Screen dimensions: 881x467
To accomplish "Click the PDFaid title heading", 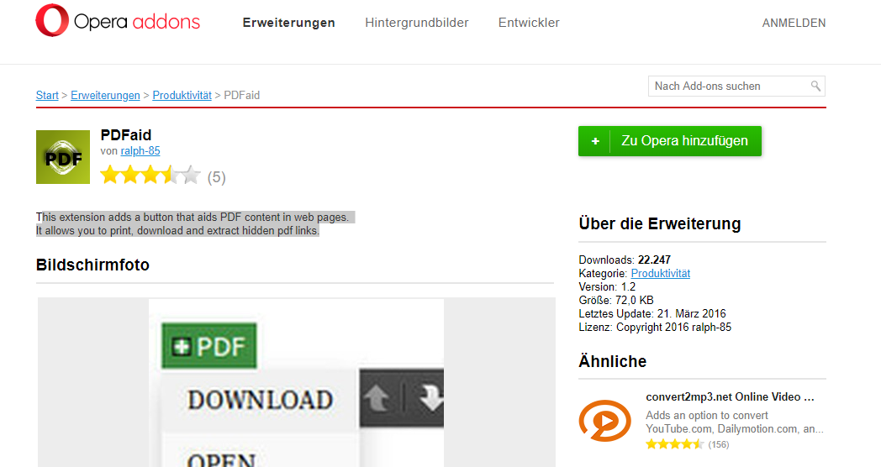I will (x=126, y=134).
